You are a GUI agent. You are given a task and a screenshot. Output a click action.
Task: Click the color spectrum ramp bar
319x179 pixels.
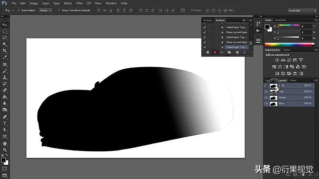[x=289, y=45]
